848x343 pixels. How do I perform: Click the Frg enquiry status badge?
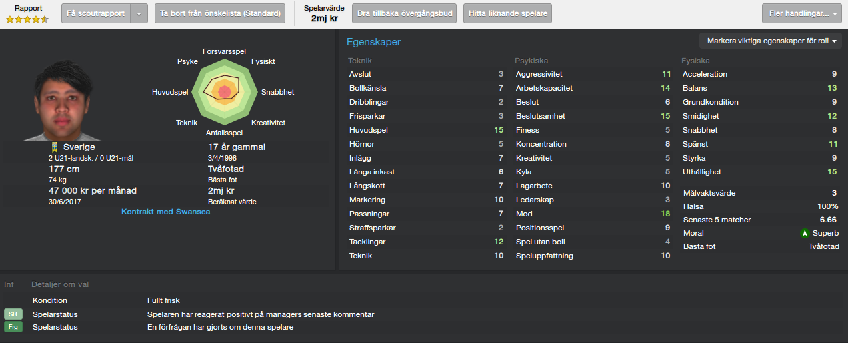(x=13, y=327)
